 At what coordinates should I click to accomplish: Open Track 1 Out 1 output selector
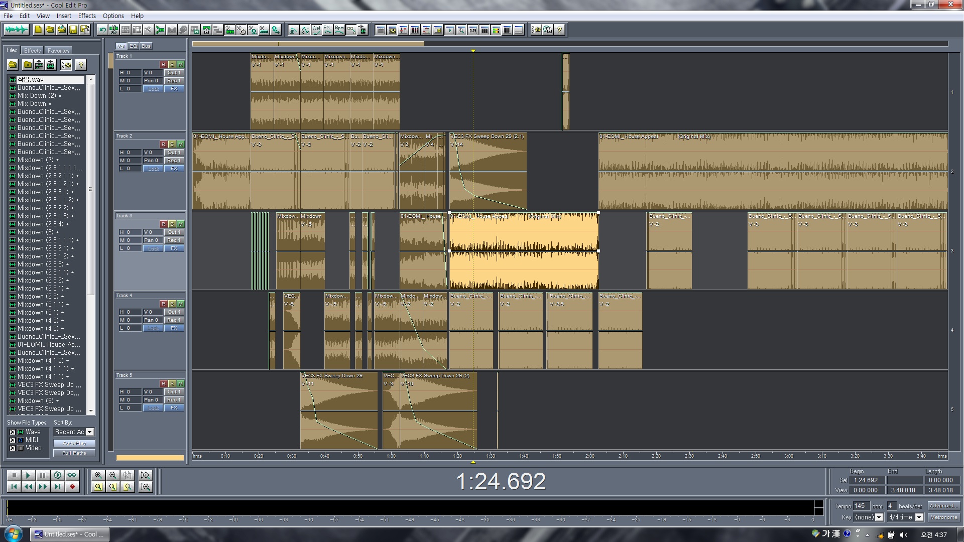tap(174, 73)
